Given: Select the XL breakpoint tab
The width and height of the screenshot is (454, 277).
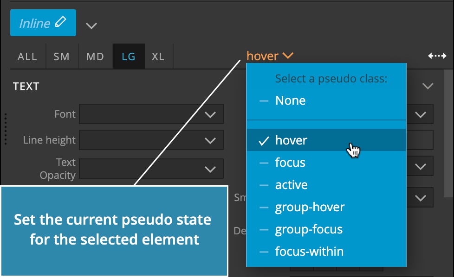Looking at the screenshot, I should [x=158, y=57].
